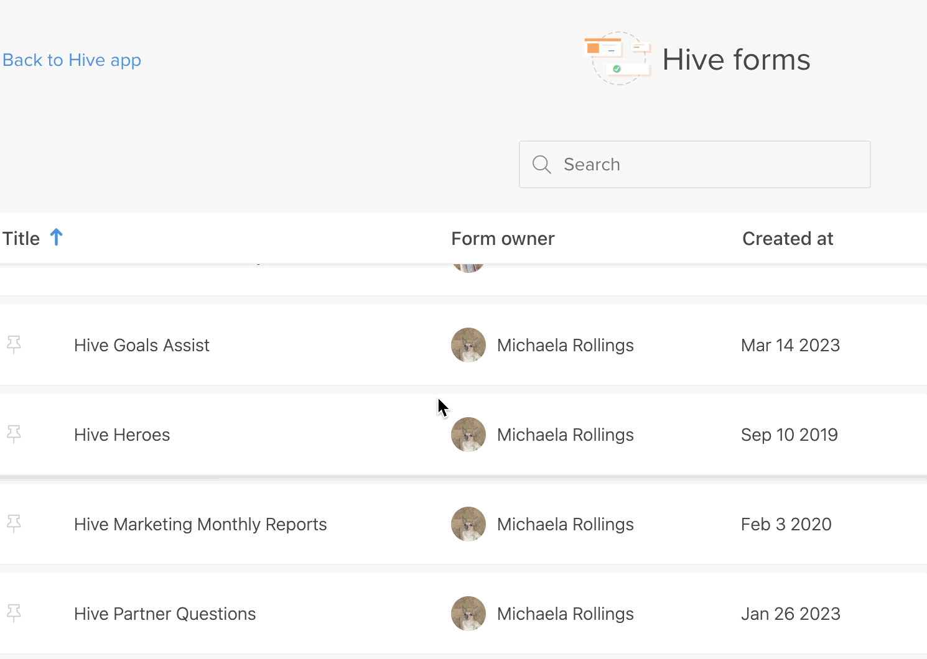Pin the Hive Partner Questions form
The height and width of the screenshot is (659, 927).
pos(14,614)
